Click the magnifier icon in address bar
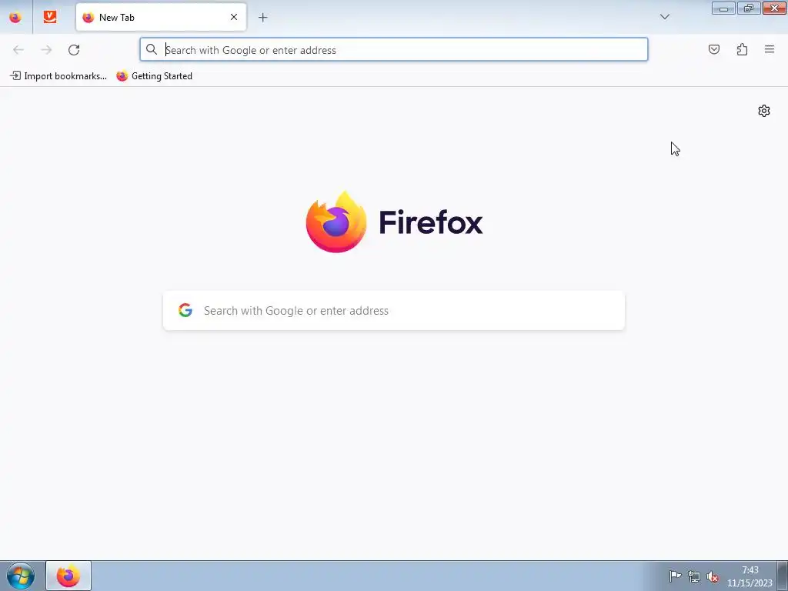 (x=152, y=49)
